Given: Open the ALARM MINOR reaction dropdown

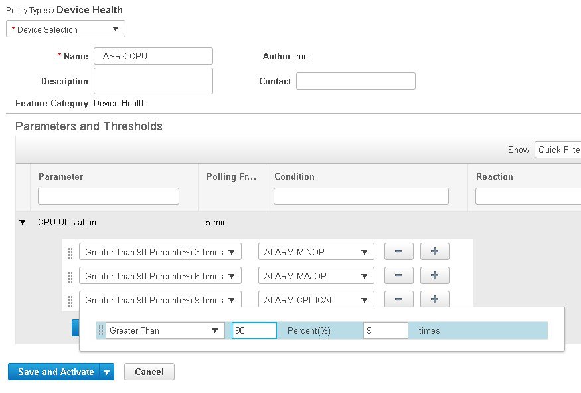Looking at the screenshot, I should (316, 253).
